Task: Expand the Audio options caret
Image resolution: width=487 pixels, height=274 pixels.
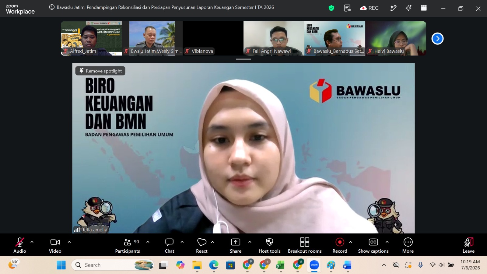Action: [x=32, y=242]
